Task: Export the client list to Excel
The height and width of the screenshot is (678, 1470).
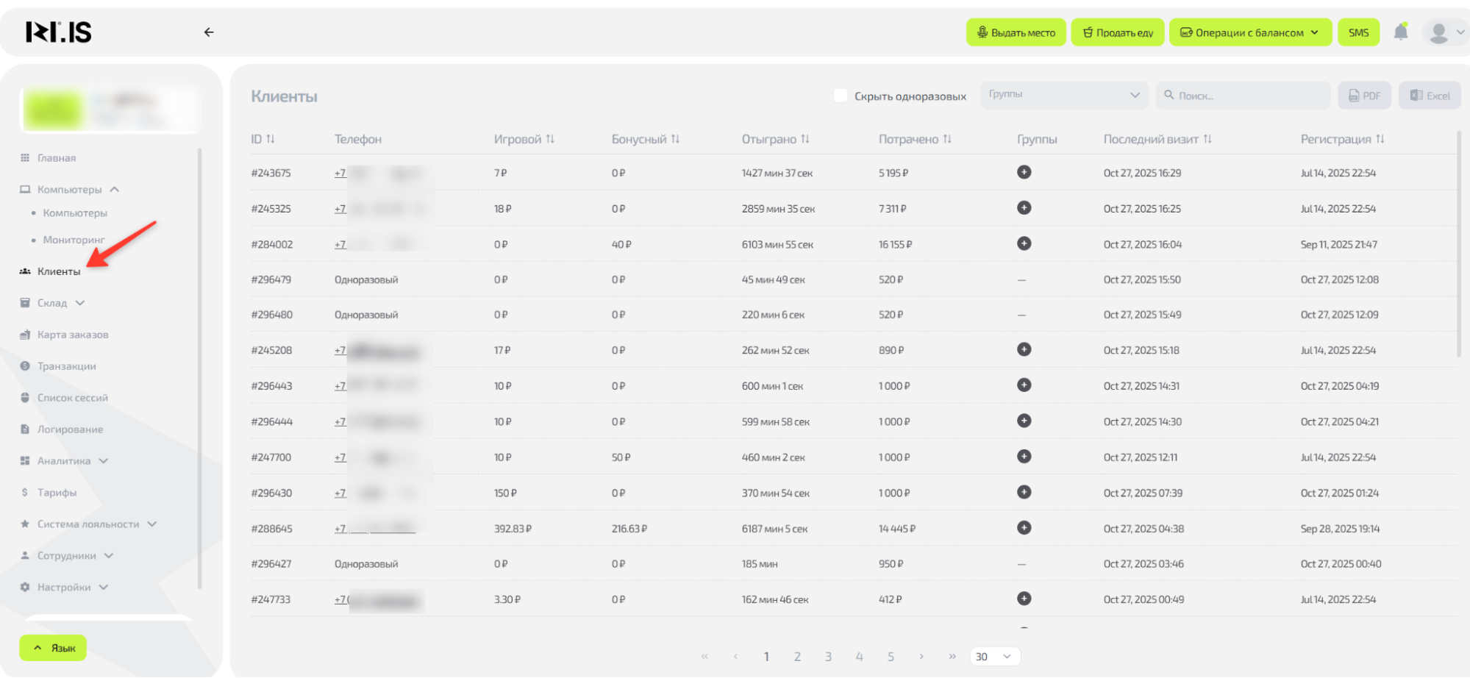Action: click(1430, 96)
